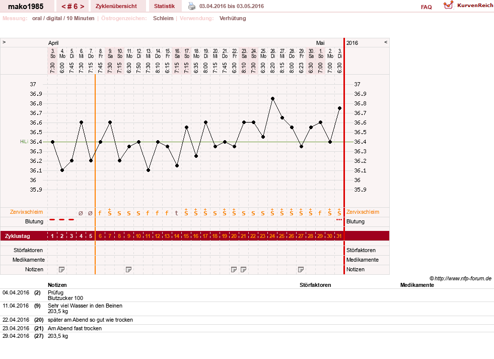Click 'oral / digital / 10 Minuten' text
This screenshot has width=494, height=359.
pos(63,18)
